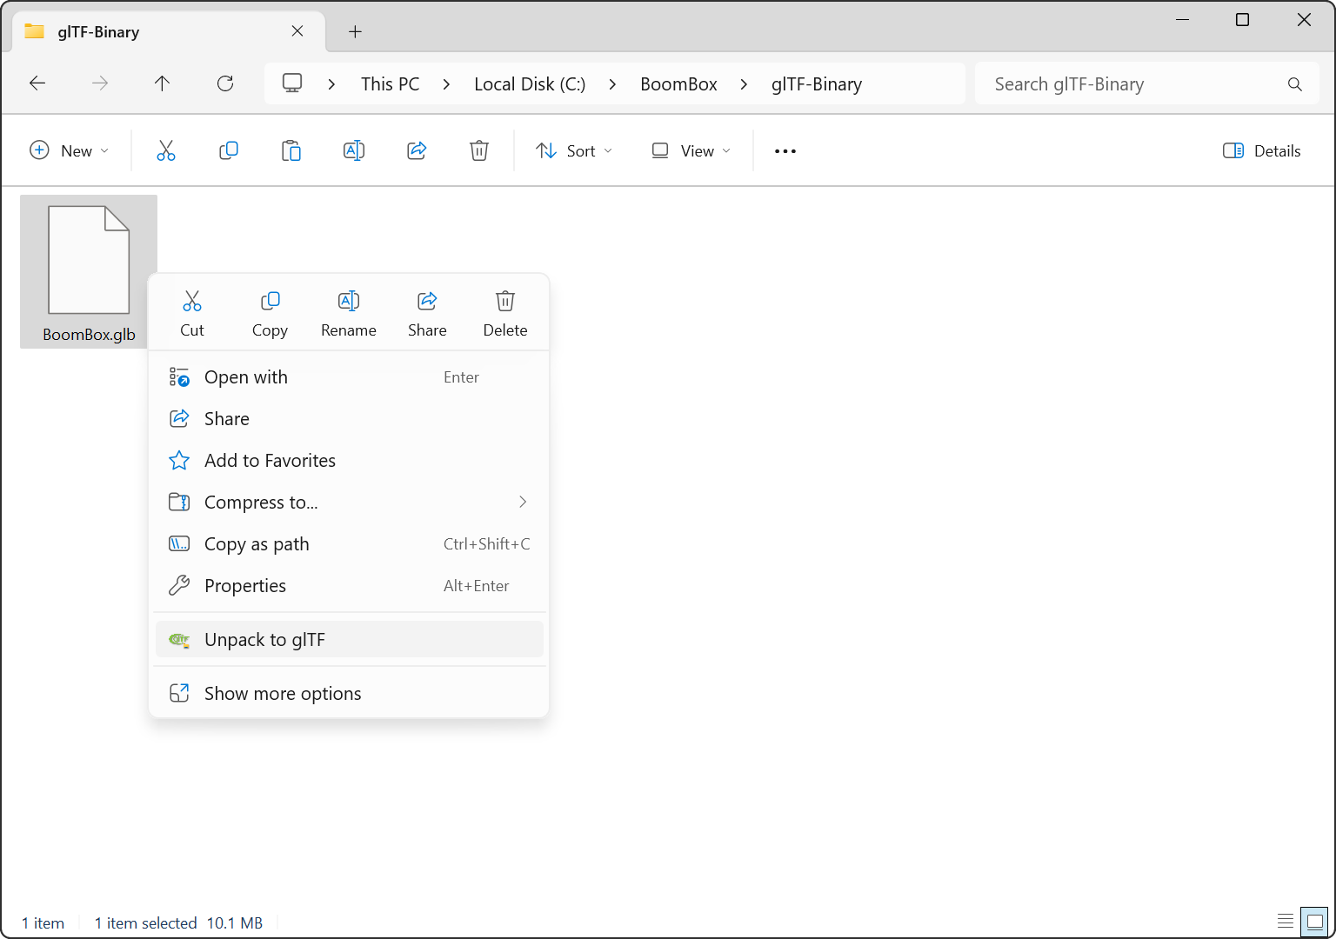Select Unpack to glTF
The image size is (1336, 939).
pyautogui.click(x=349, y=640)
